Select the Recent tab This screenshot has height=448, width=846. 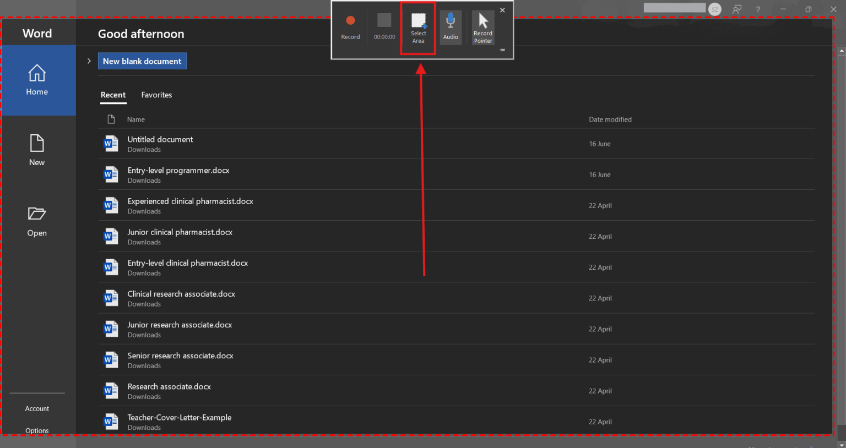[x=113, y=95]
